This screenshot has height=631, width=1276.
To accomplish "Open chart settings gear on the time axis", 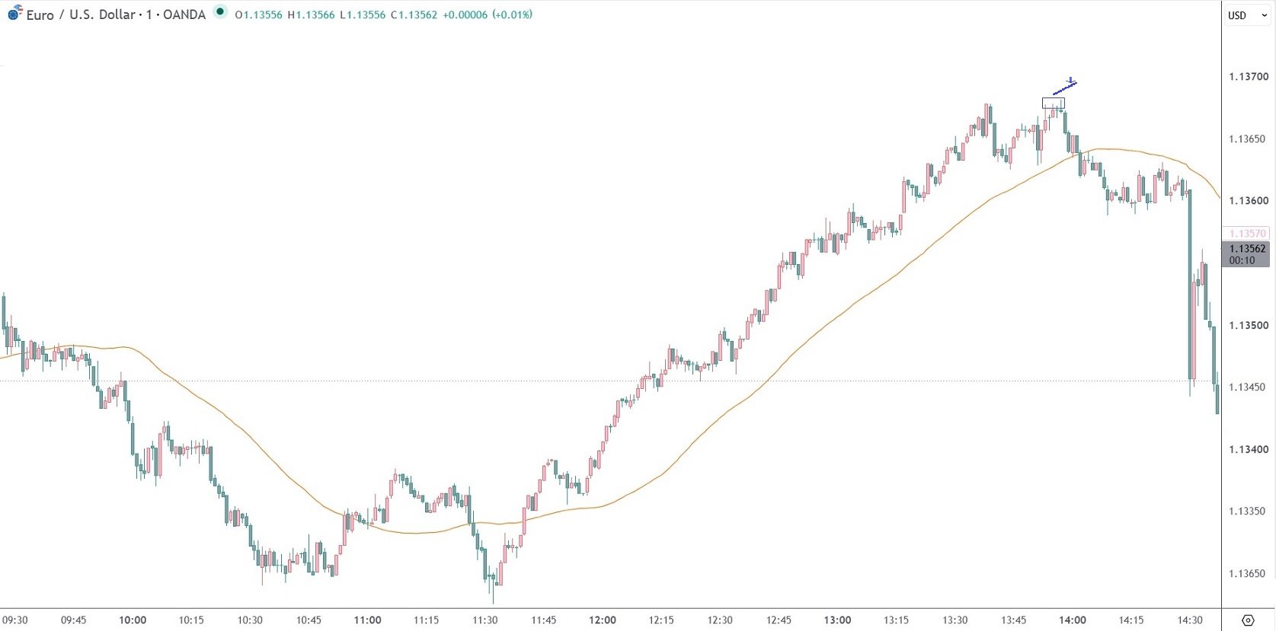I will tap(1248, 620).
